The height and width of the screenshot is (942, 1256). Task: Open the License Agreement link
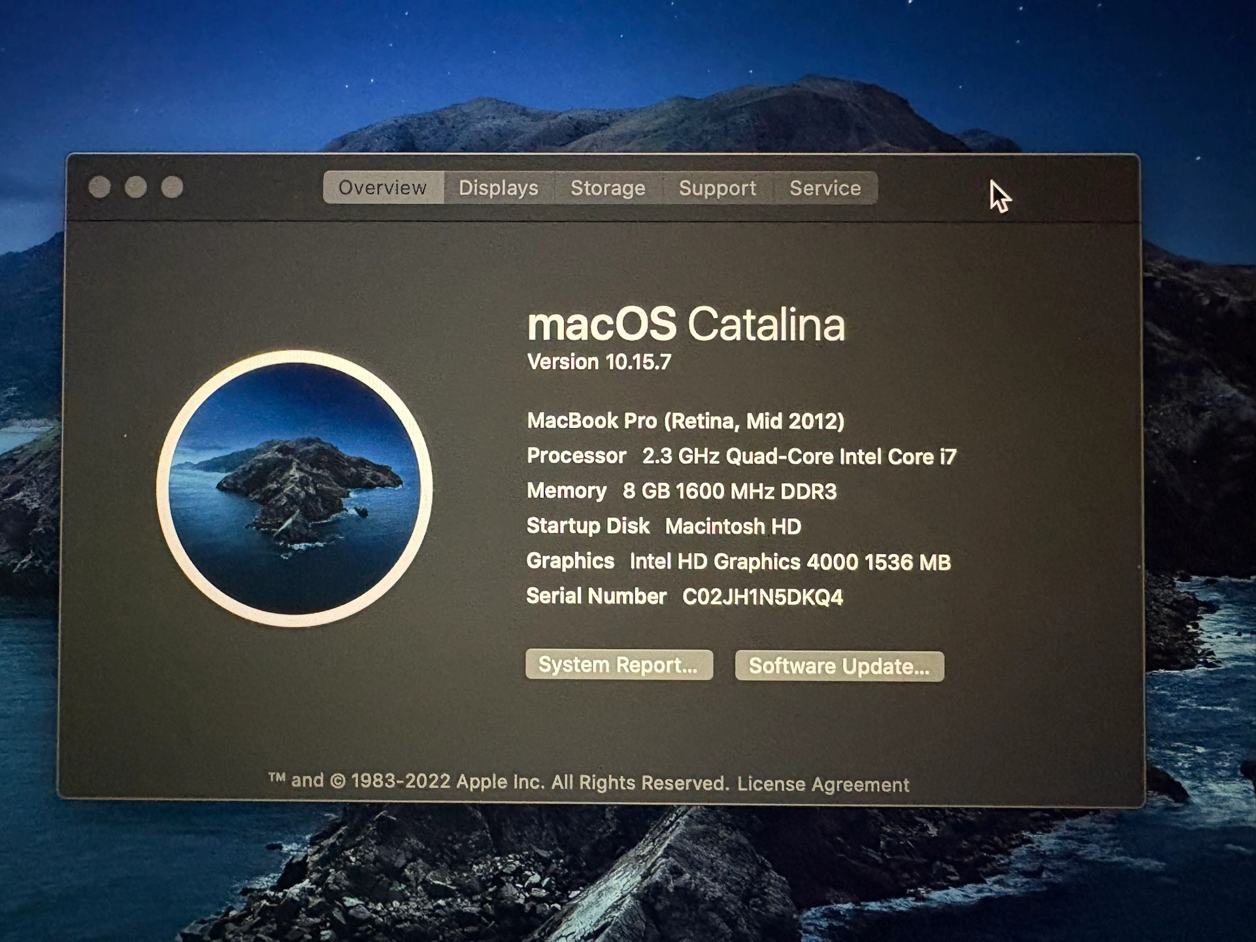tap(823, 784)
